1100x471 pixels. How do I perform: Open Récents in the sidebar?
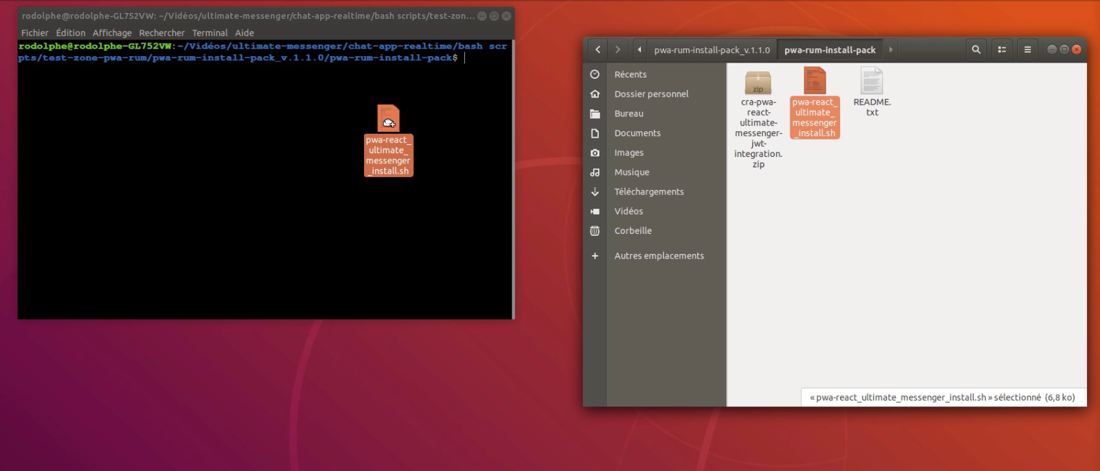point(630,74)
